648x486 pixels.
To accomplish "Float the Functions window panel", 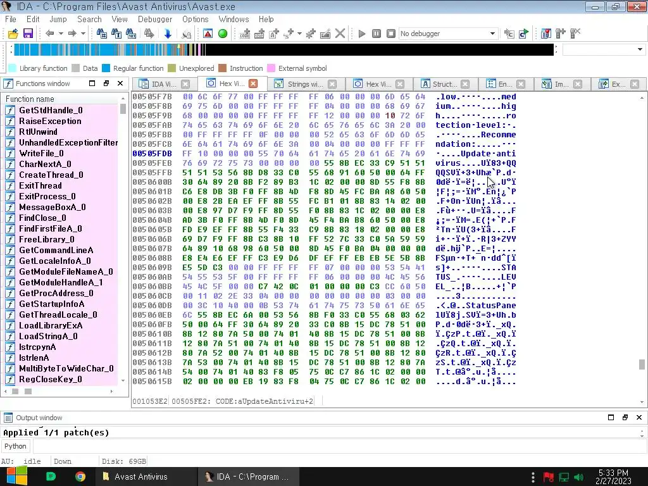I will [x=106, y=84].
